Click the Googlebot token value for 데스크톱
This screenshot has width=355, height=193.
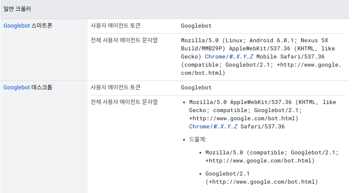tap(196, 87)
